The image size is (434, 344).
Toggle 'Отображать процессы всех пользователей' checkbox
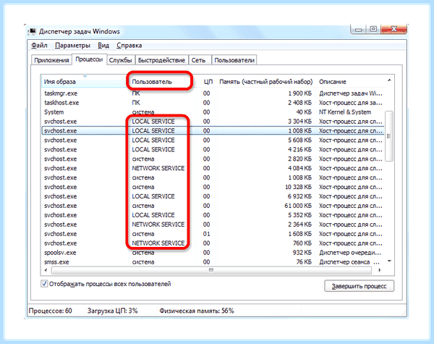click(x=44, y=284)
